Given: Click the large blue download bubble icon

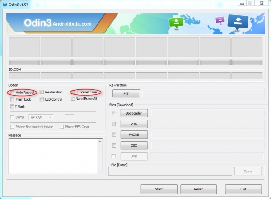Looking at the screenshot, I should 238,22.
